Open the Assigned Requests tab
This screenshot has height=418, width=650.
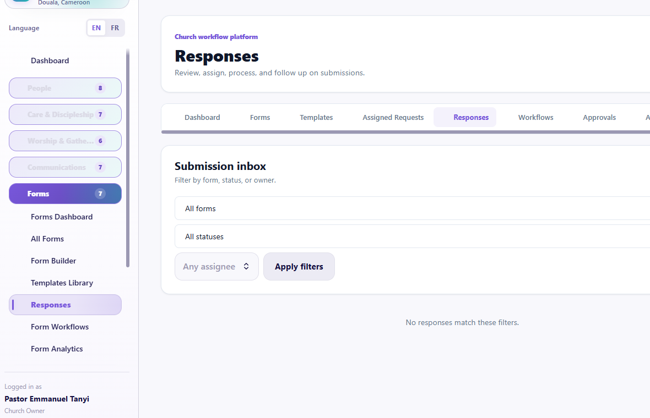[393, 118]
